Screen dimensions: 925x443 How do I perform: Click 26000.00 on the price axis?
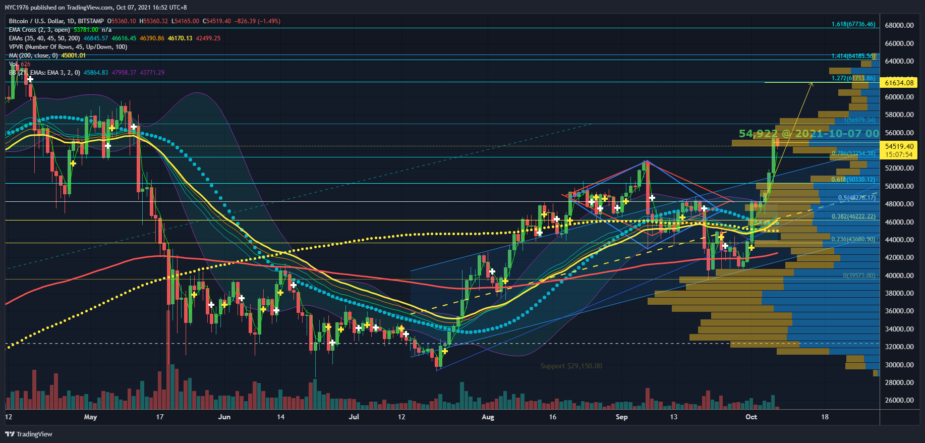[899, 400]
